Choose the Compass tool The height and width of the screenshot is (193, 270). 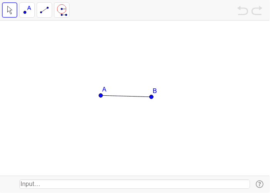[62, 10]
